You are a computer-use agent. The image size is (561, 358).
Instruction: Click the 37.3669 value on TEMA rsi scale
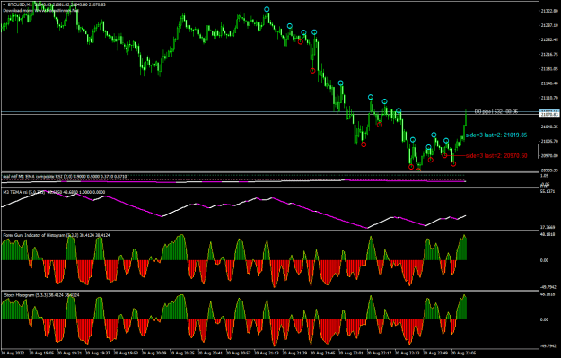click(548, 227)
